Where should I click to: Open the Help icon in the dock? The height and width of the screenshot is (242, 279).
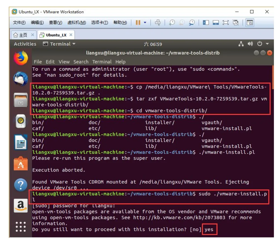(21, 185)
